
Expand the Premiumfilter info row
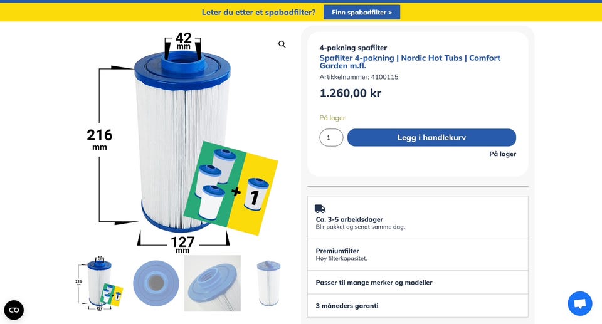click(x=418, y=254)
